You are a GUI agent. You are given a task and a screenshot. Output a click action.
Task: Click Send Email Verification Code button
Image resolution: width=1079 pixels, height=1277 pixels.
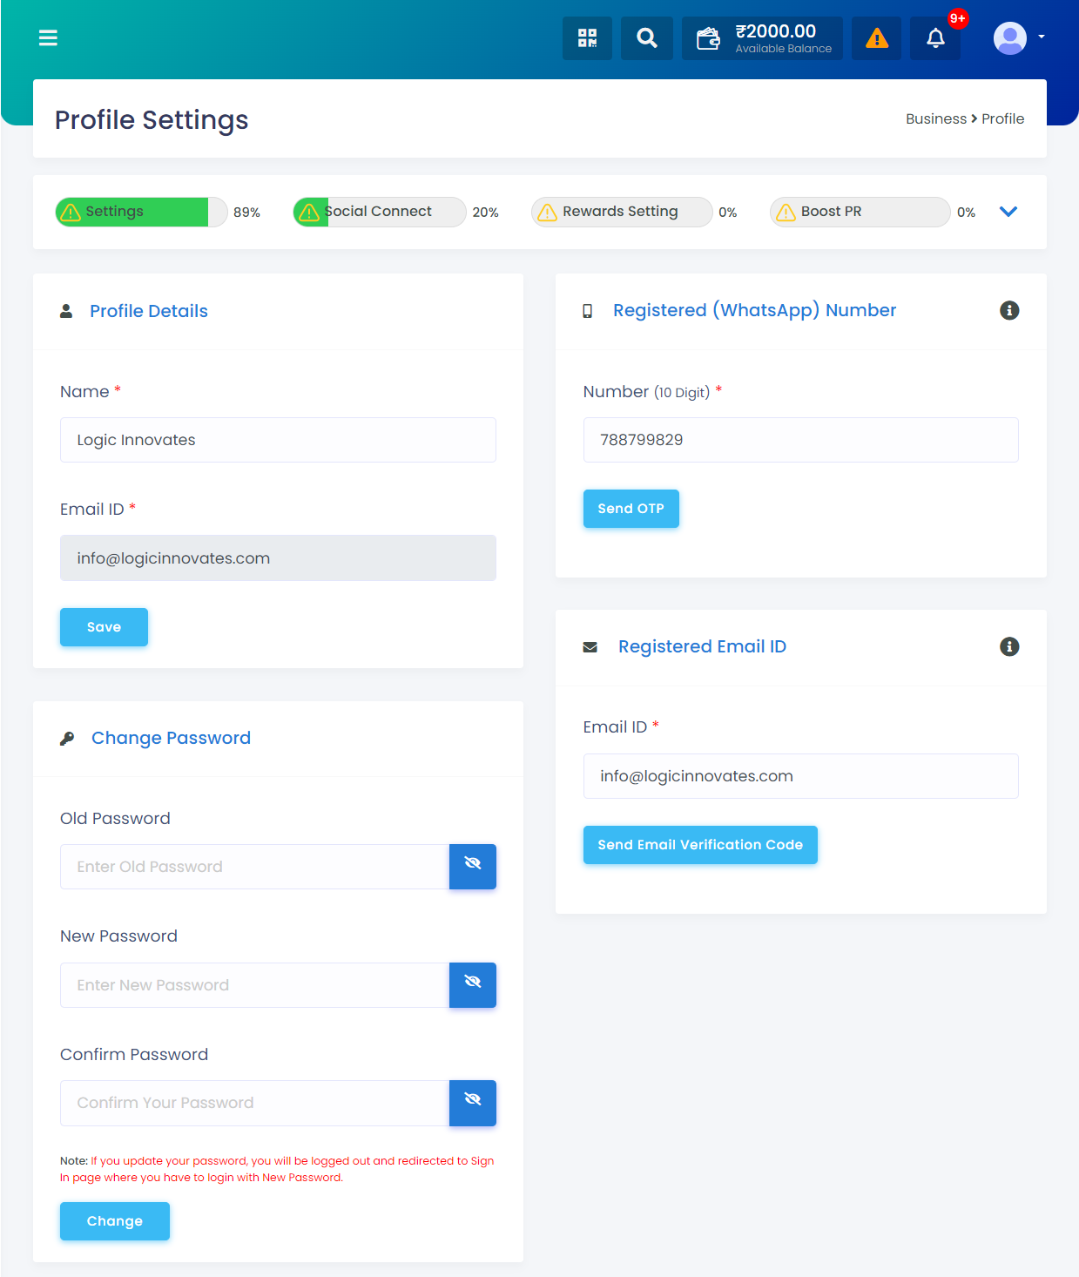click(x=700, y=845)
